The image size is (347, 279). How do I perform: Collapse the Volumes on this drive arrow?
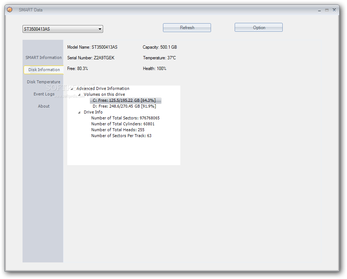(79, 95)
